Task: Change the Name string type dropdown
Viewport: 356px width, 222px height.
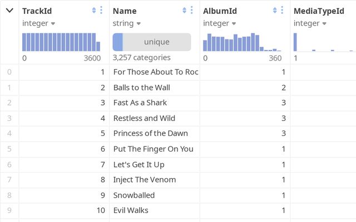Action: [x=127, y=23]
